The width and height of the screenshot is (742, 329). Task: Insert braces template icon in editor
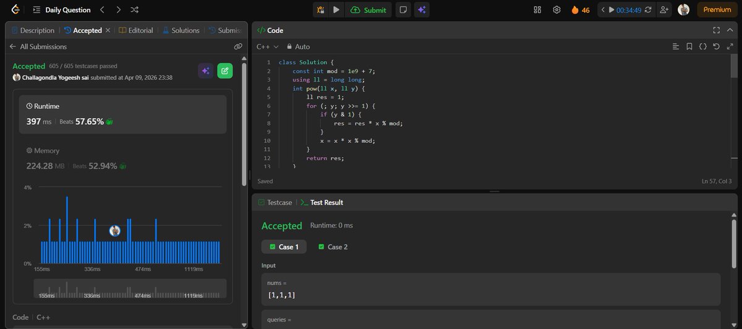(703, 46)
